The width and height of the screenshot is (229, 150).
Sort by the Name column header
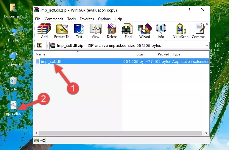pos(78,54)
